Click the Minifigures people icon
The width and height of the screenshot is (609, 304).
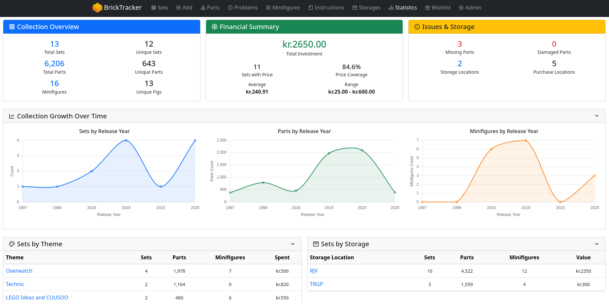point(268,8)
